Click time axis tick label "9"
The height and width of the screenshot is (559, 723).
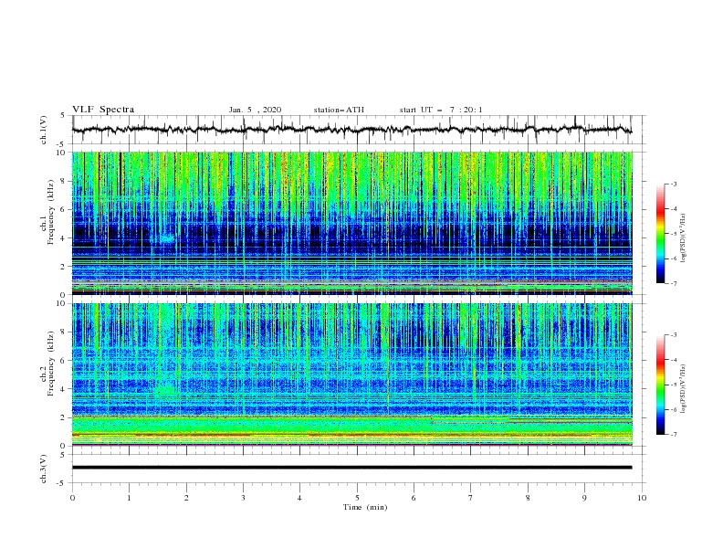(584, 498)
